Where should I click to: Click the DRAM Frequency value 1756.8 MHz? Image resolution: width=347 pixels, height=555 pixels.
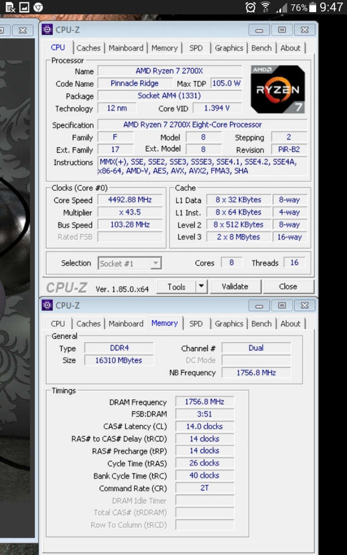[x=205, y=402]
